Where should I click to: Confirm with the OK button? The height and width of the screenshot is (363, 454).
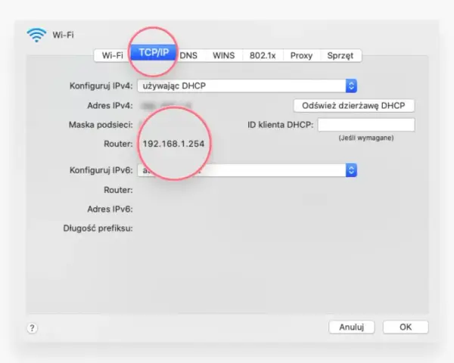tap(406, 327)
